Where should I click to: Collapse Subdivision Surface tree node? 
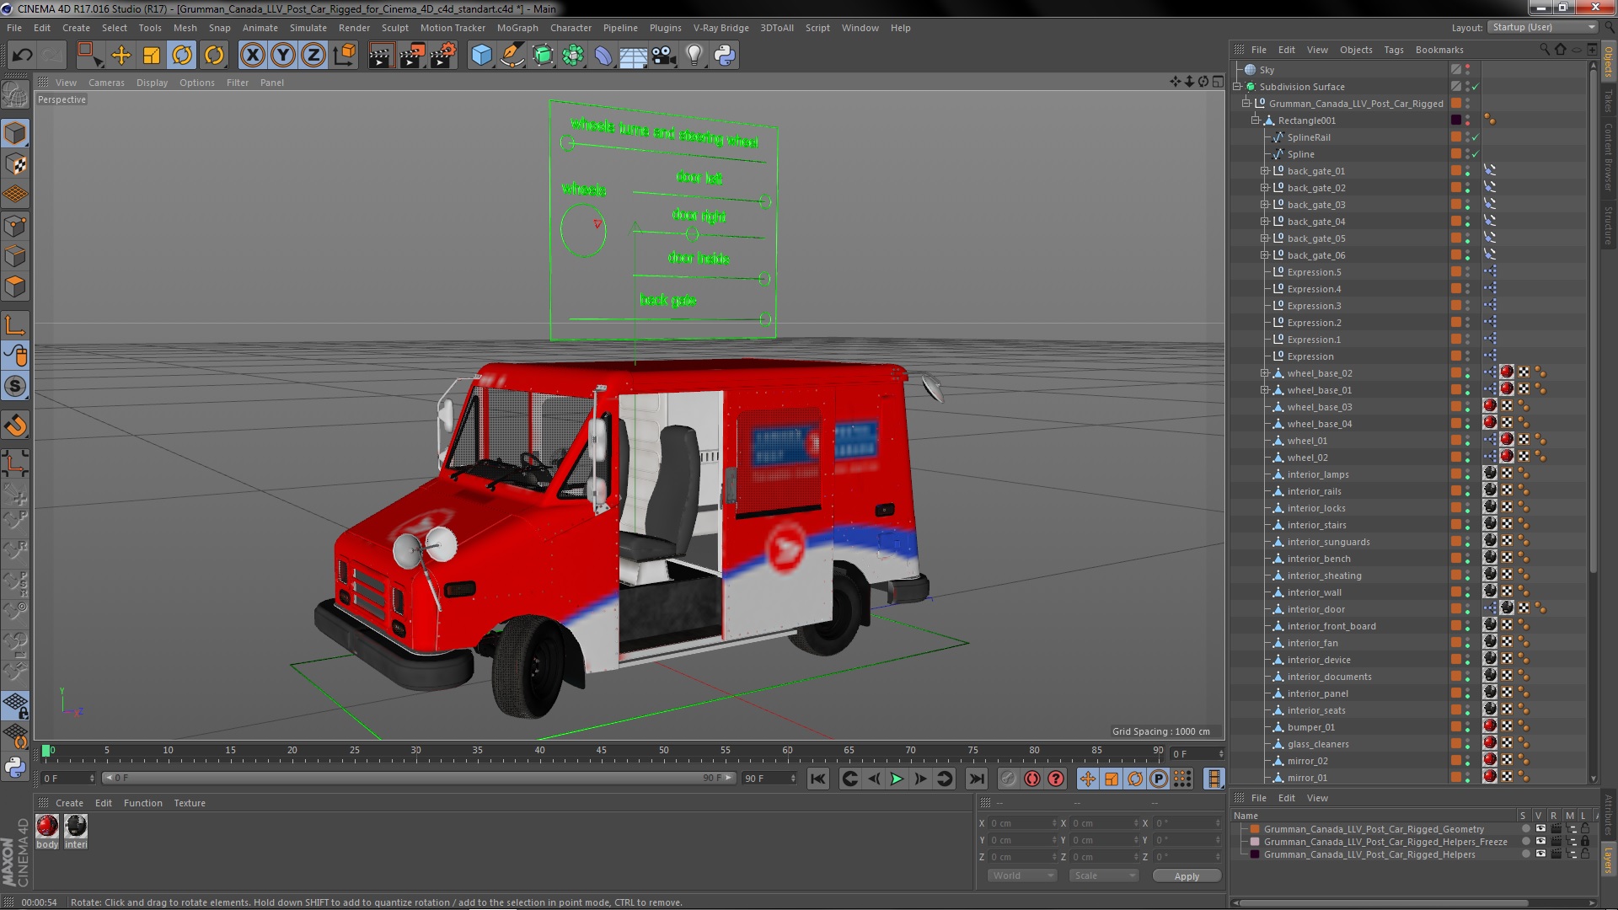click(1237, 87)
